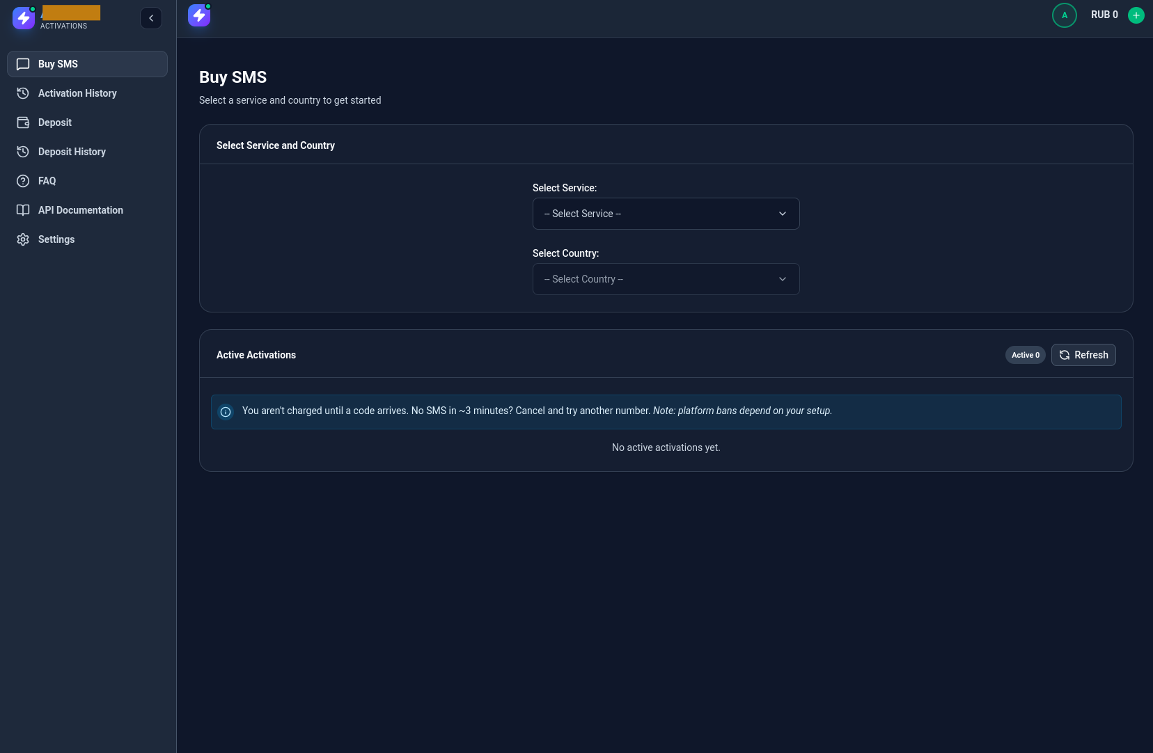Go to Activation History

tap(87, 93)
